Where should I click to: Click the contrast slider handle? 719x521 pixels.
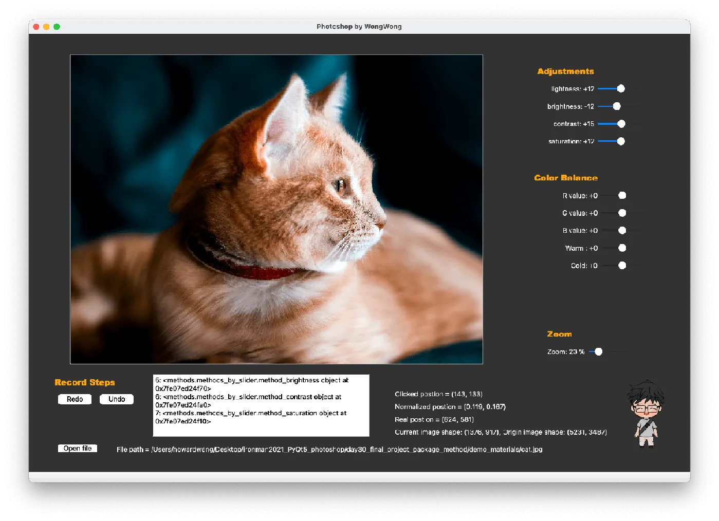[x=621, y=124]
